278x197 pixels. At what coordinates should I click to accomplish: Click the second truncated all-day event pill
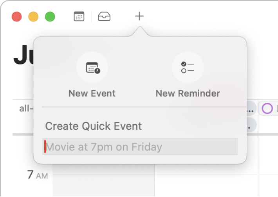[x=252, y=125]
